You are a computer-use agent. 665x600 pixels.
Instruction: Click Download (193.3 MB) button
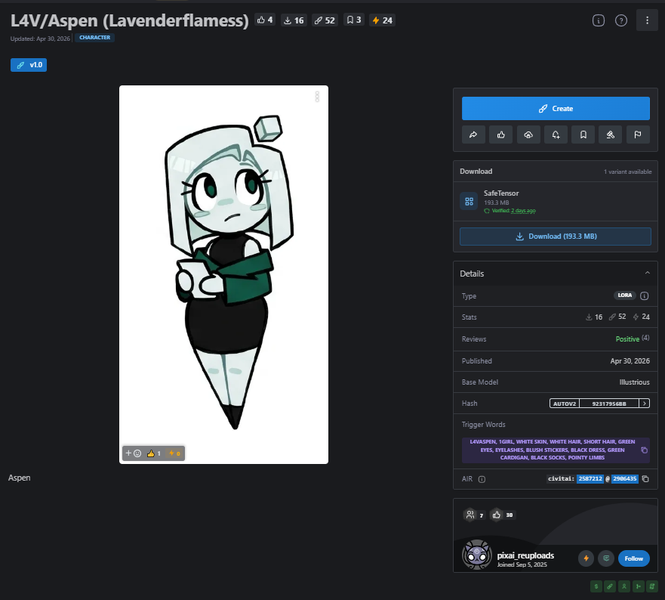556,237
